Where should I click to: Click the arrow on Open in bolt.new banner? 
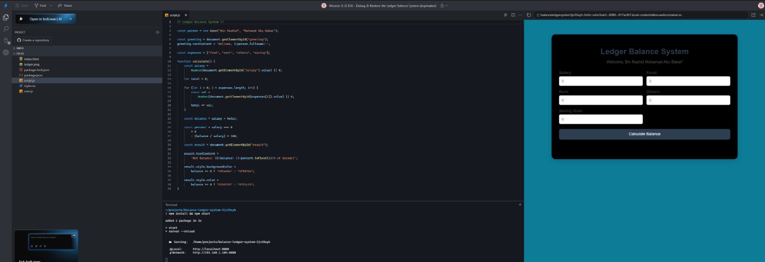point(70,19)
